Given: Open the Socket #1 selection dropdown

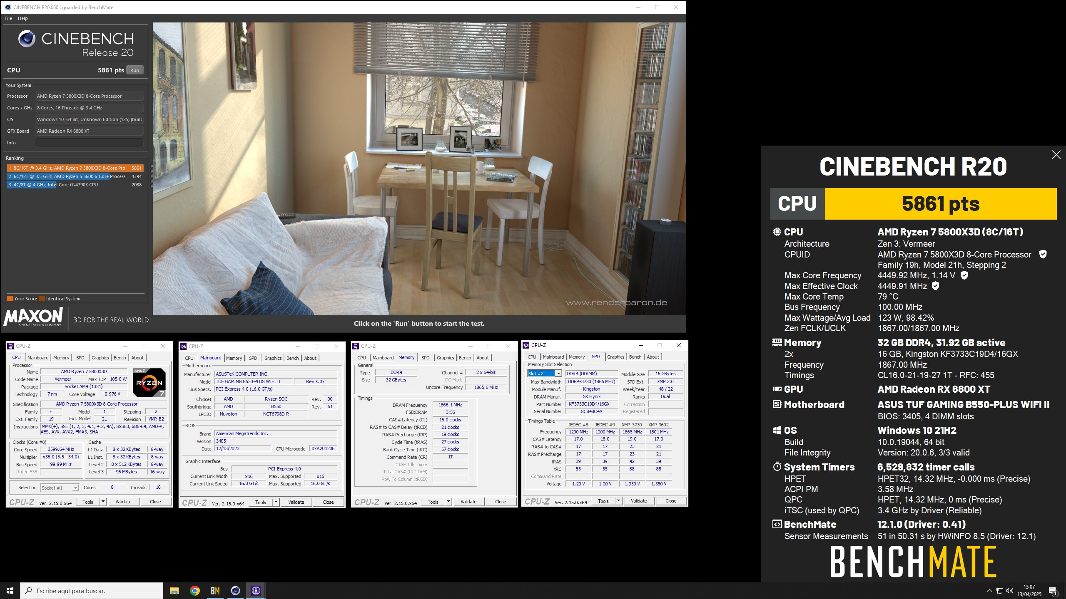Looking at the screenshot, I should 60,488.
